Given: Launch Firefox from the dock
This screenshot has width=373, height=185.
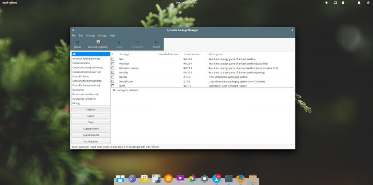Looking at the screenshot, I should (240, 178).
